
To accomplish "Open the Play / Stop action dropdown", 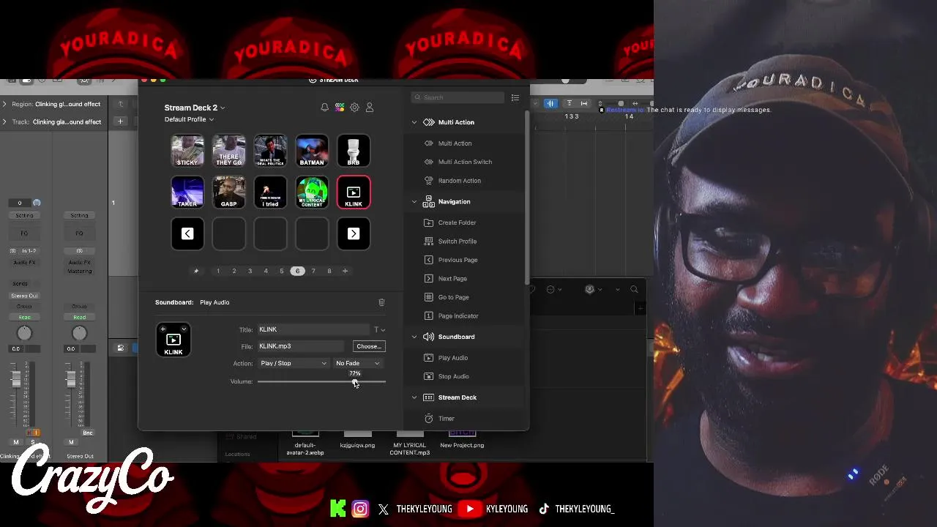I will click(293, 363).
